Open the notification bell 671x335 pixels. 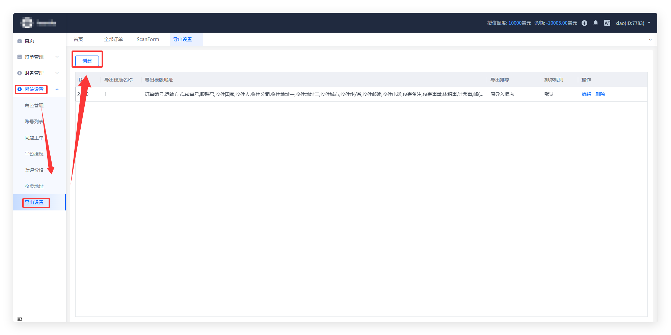click(596, 23)
